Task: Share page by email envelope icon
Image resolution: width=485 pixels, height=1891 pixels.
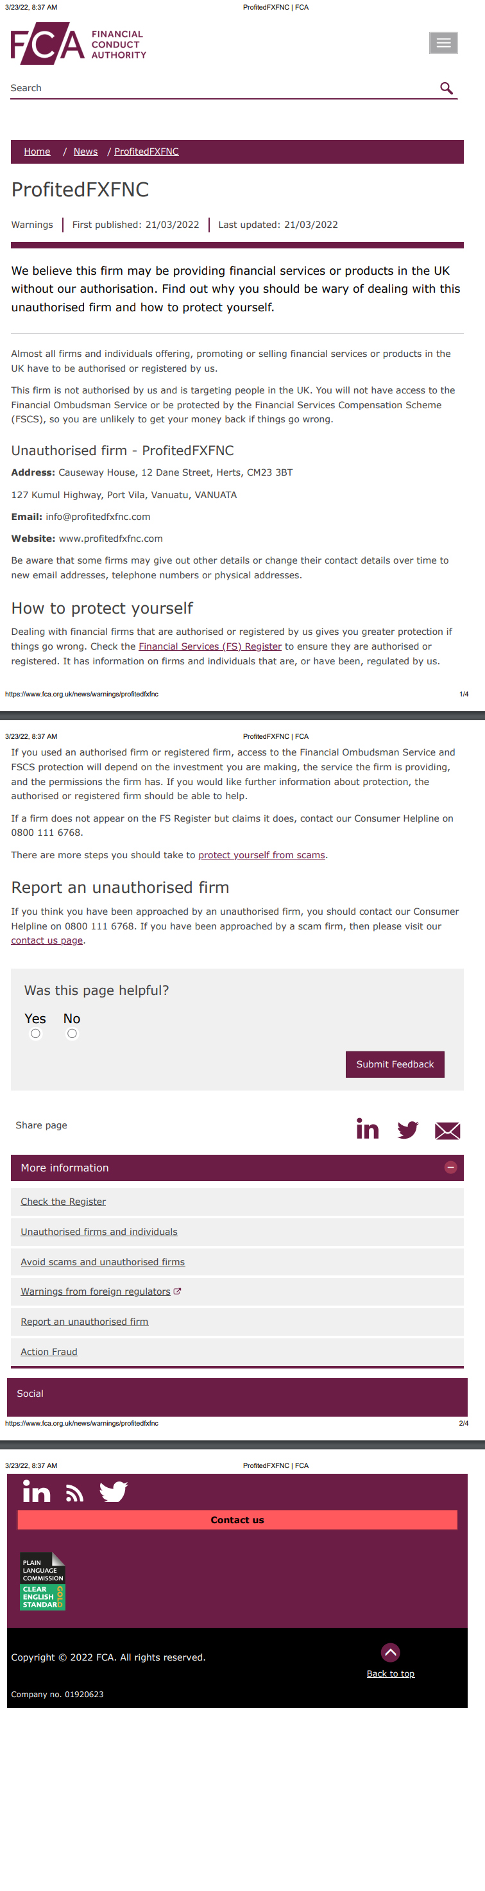Action: pyautogui.click(x=447, y=1130)
